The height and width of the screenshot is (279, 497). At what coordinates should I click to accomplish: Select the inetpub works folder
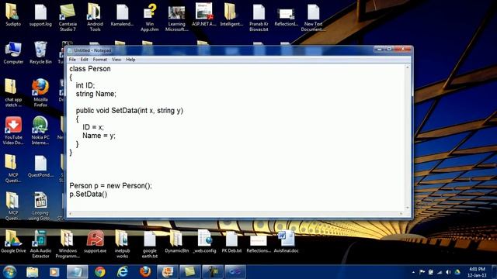[x=122, y=244]
